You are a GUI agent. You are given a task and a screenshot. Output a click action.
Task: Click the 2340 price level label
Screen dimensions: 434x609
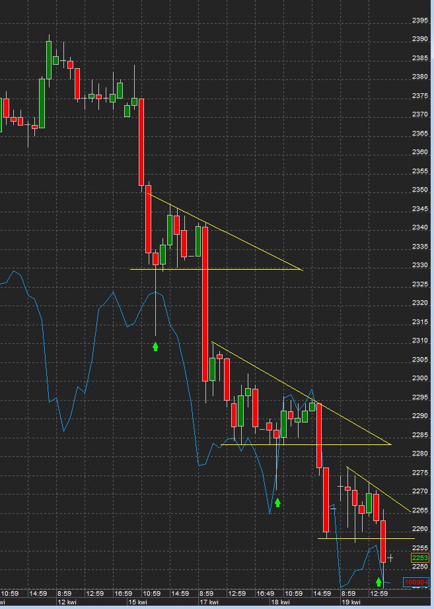pyautogui.click(x=420, y=227)
